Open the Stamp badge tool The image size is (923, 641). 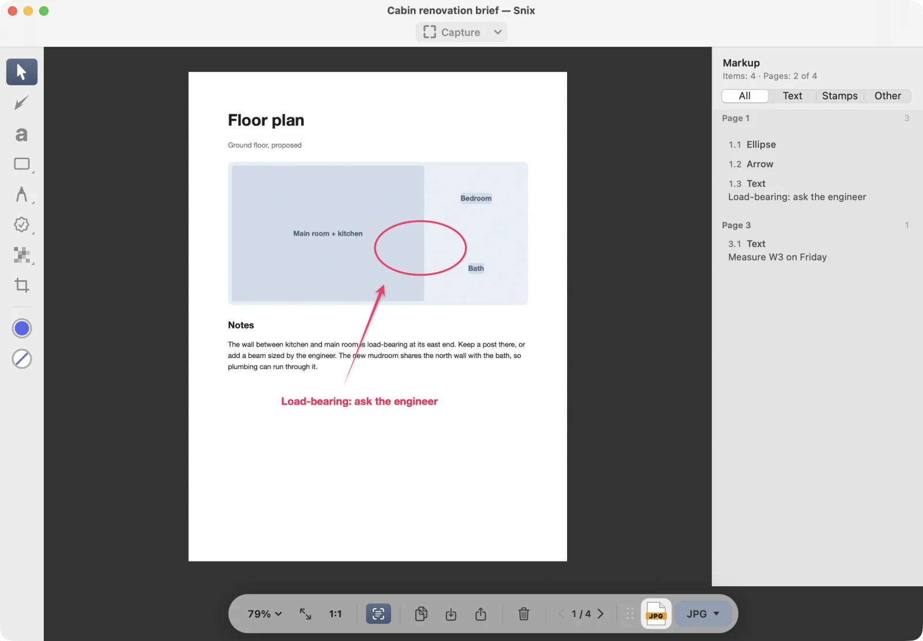[x=22, y=225]
